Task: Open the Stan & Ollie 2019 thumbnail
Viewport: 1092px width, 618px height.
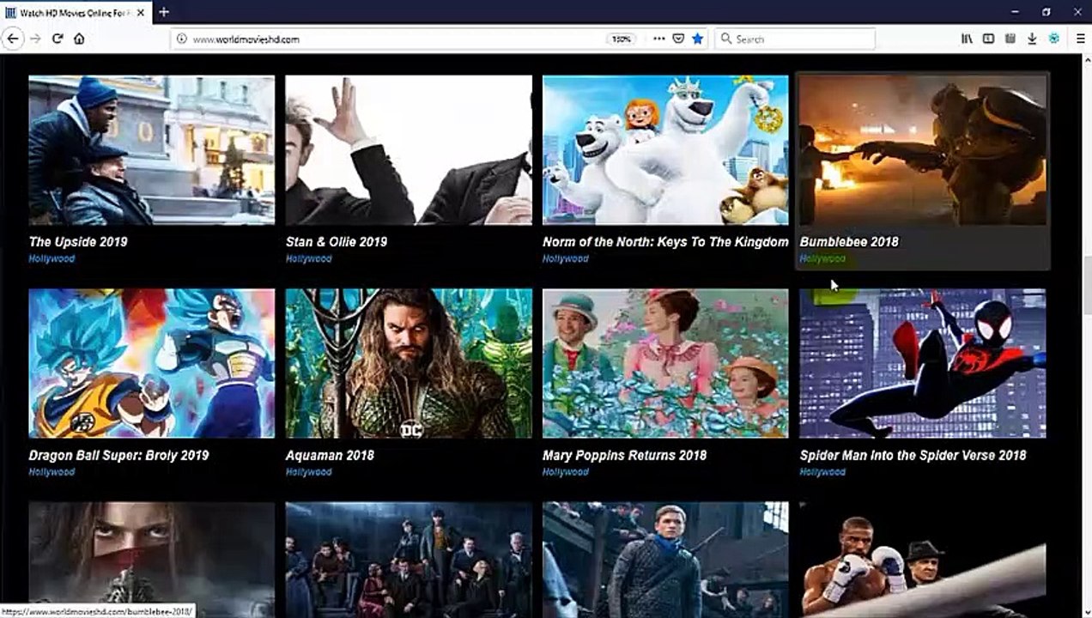Action: (x=409, y=150)
